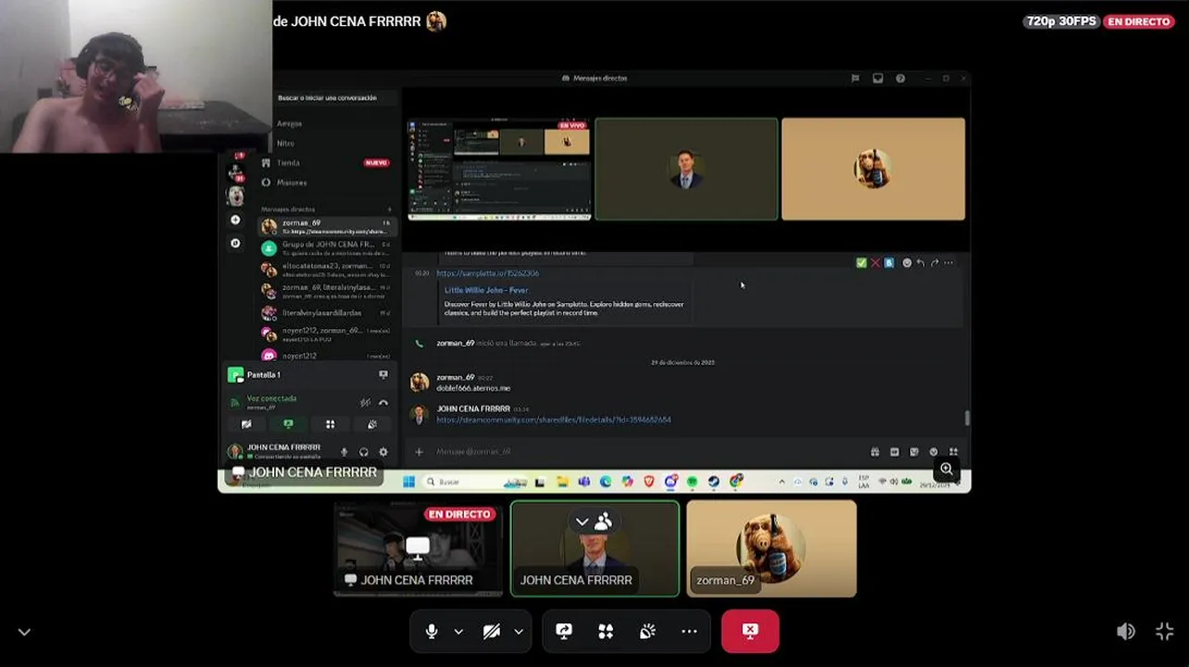This screenshot has width=1189, height=667.
Task: Collapse call panel with bottom-left chevron
Action: [24, 632]
